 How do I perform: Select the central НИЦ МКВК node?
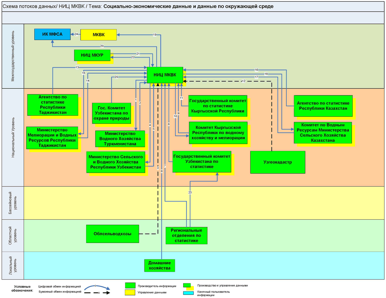point(165,75)
